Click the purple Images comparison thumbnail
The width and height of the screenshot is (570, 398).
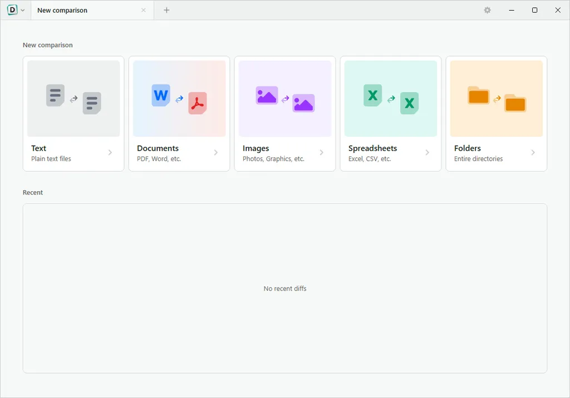tap(285, 98)
